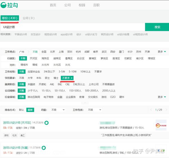Screen dimensions: 169x158
Task: Open the 公司 nav item
Action: [x=68, y=5]
